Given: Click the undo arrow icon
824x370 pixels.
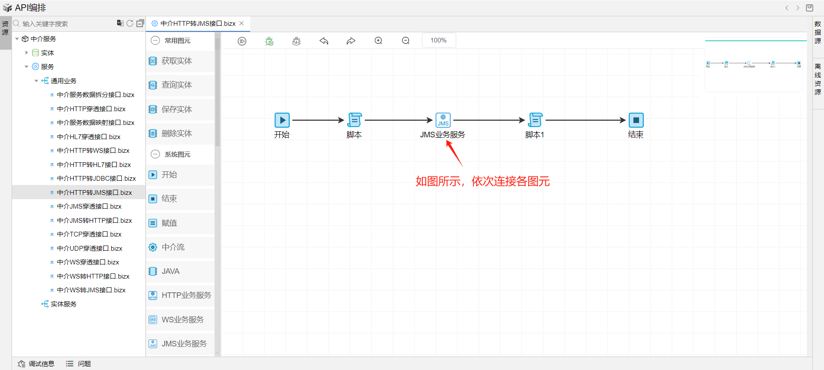Looking at the screenshot, I should coord(324,41).
